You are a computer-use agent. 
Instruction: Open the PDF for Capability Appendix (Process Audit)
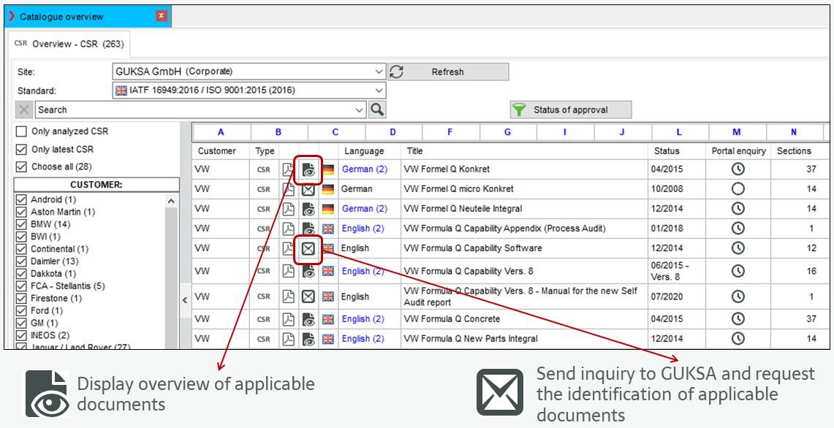pyautogui.click(x=288, y=229)
